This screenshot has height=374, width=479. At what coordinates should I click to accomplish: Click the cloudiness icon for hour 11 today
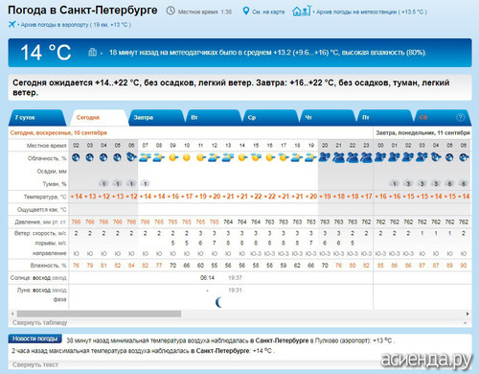click(x=200, y=157)
